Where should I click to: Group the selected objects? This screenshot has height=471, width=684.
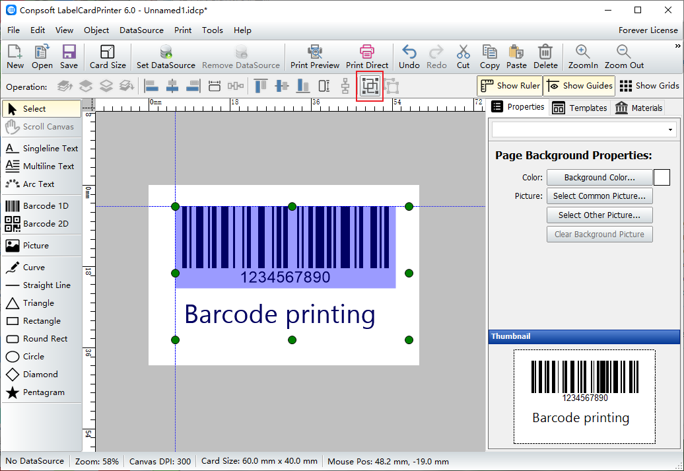(x=370, y=86)
